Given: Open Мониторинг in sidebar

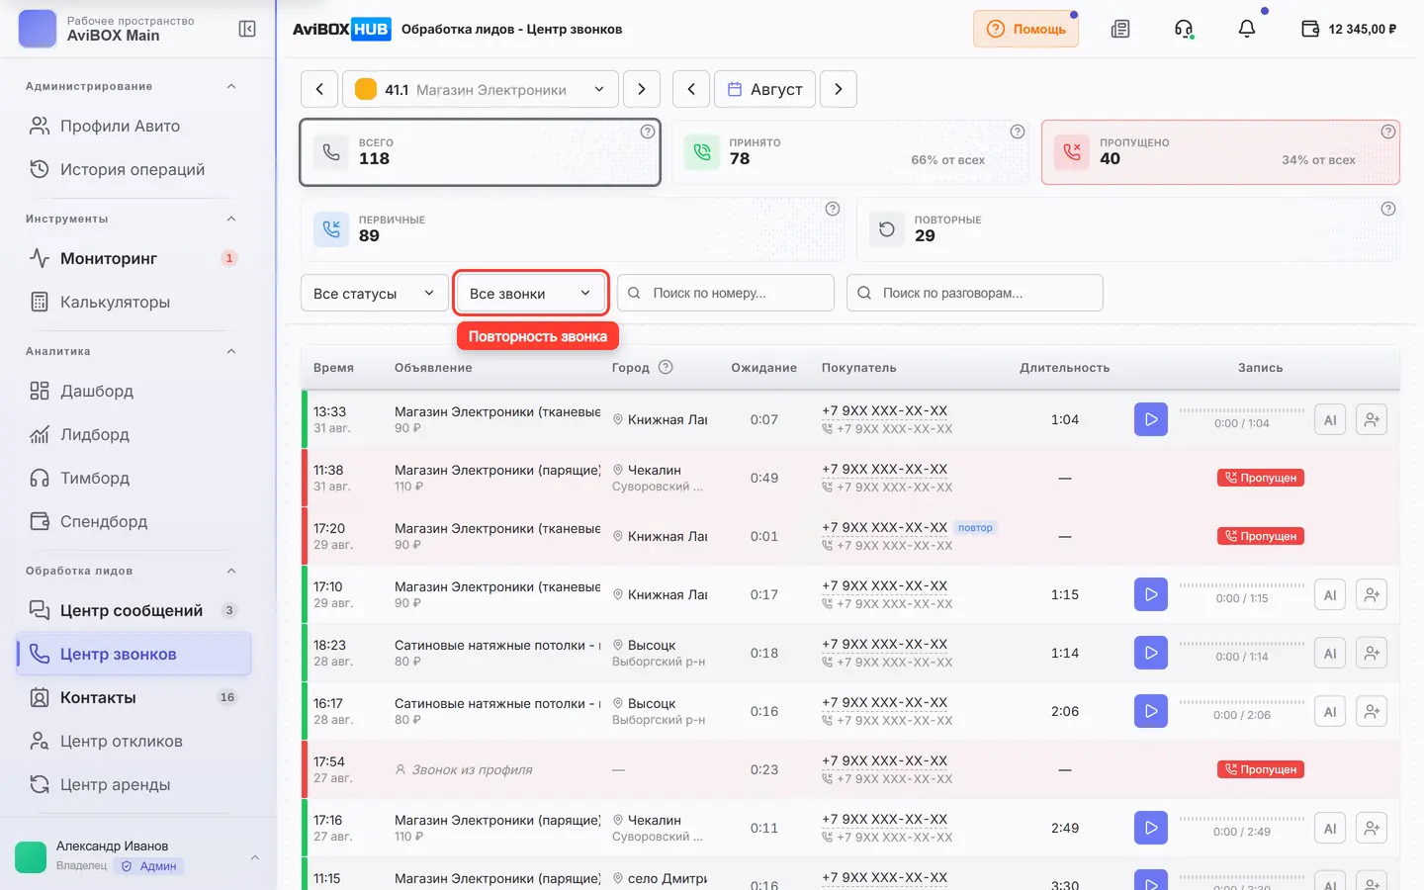Looking at the screenshot, I should [133, 258].
